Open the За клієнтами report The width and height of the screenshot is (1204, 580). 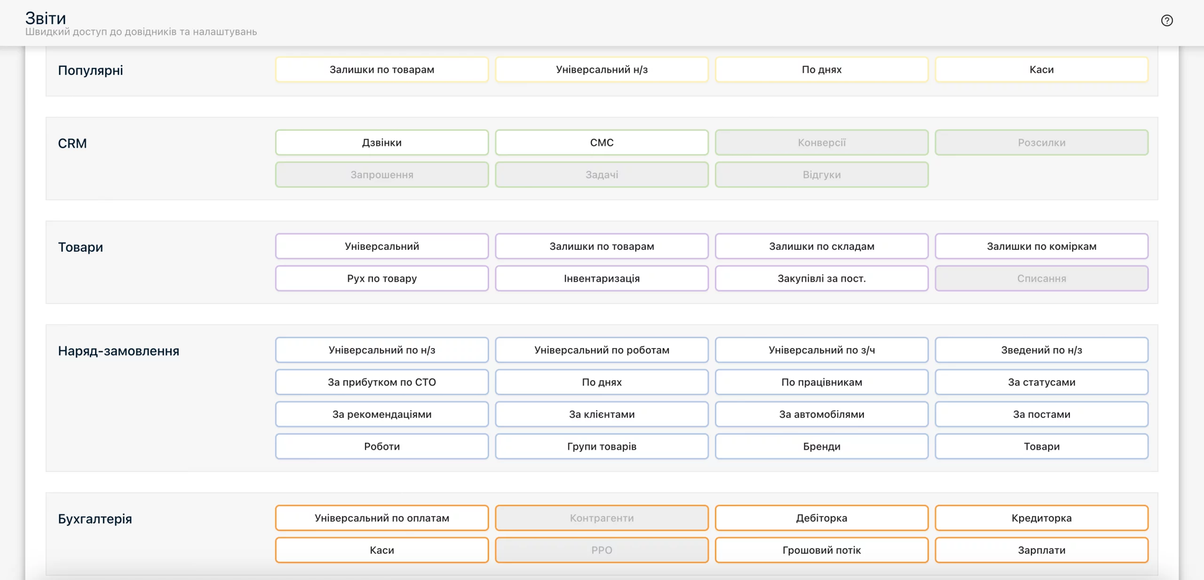tap(602, 414)
